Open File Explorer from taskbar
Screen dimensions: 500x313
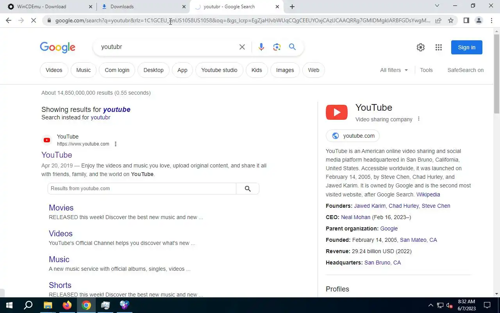(48, 305)
